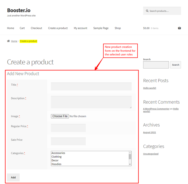Click the 'Add New Product' heading
Viewport: 188px width, 184px height.
point(23,73)
